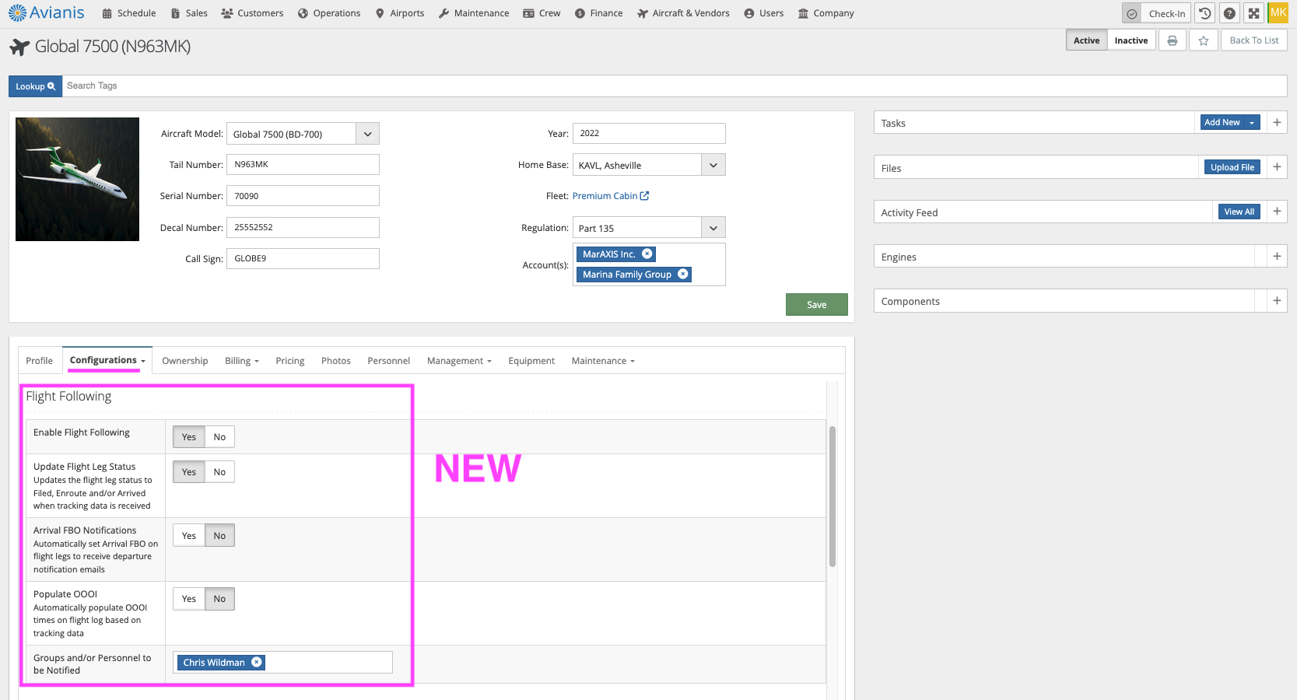Image resolution: width=1297 pixels, height=700 pixels.
Task: Click the View All activity button
Action: [x=1239, y=212]
